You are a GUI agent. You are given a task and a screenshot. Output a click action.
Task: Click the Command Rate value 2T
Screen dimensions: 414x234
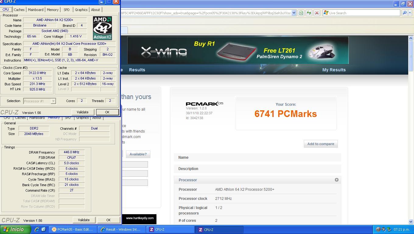(x=72, y=190)
